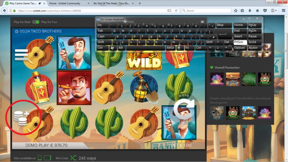Open the bookmarks list icon
Image resolution: width=288 pixels, height=162 pixels.
242,11
